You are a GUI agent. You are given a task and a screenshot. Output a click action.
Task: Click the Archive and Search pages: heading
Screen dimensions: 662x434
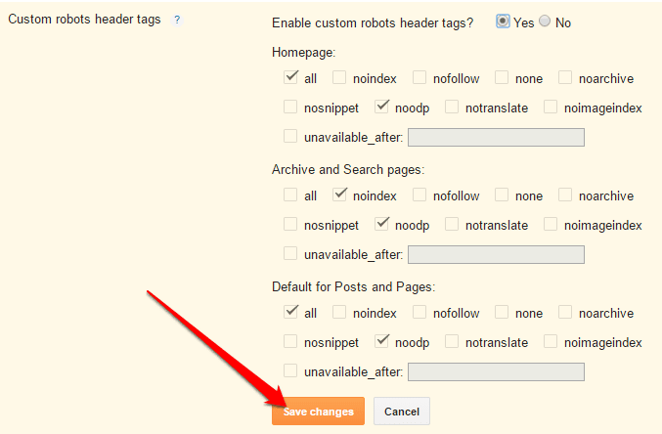(348, 170)
